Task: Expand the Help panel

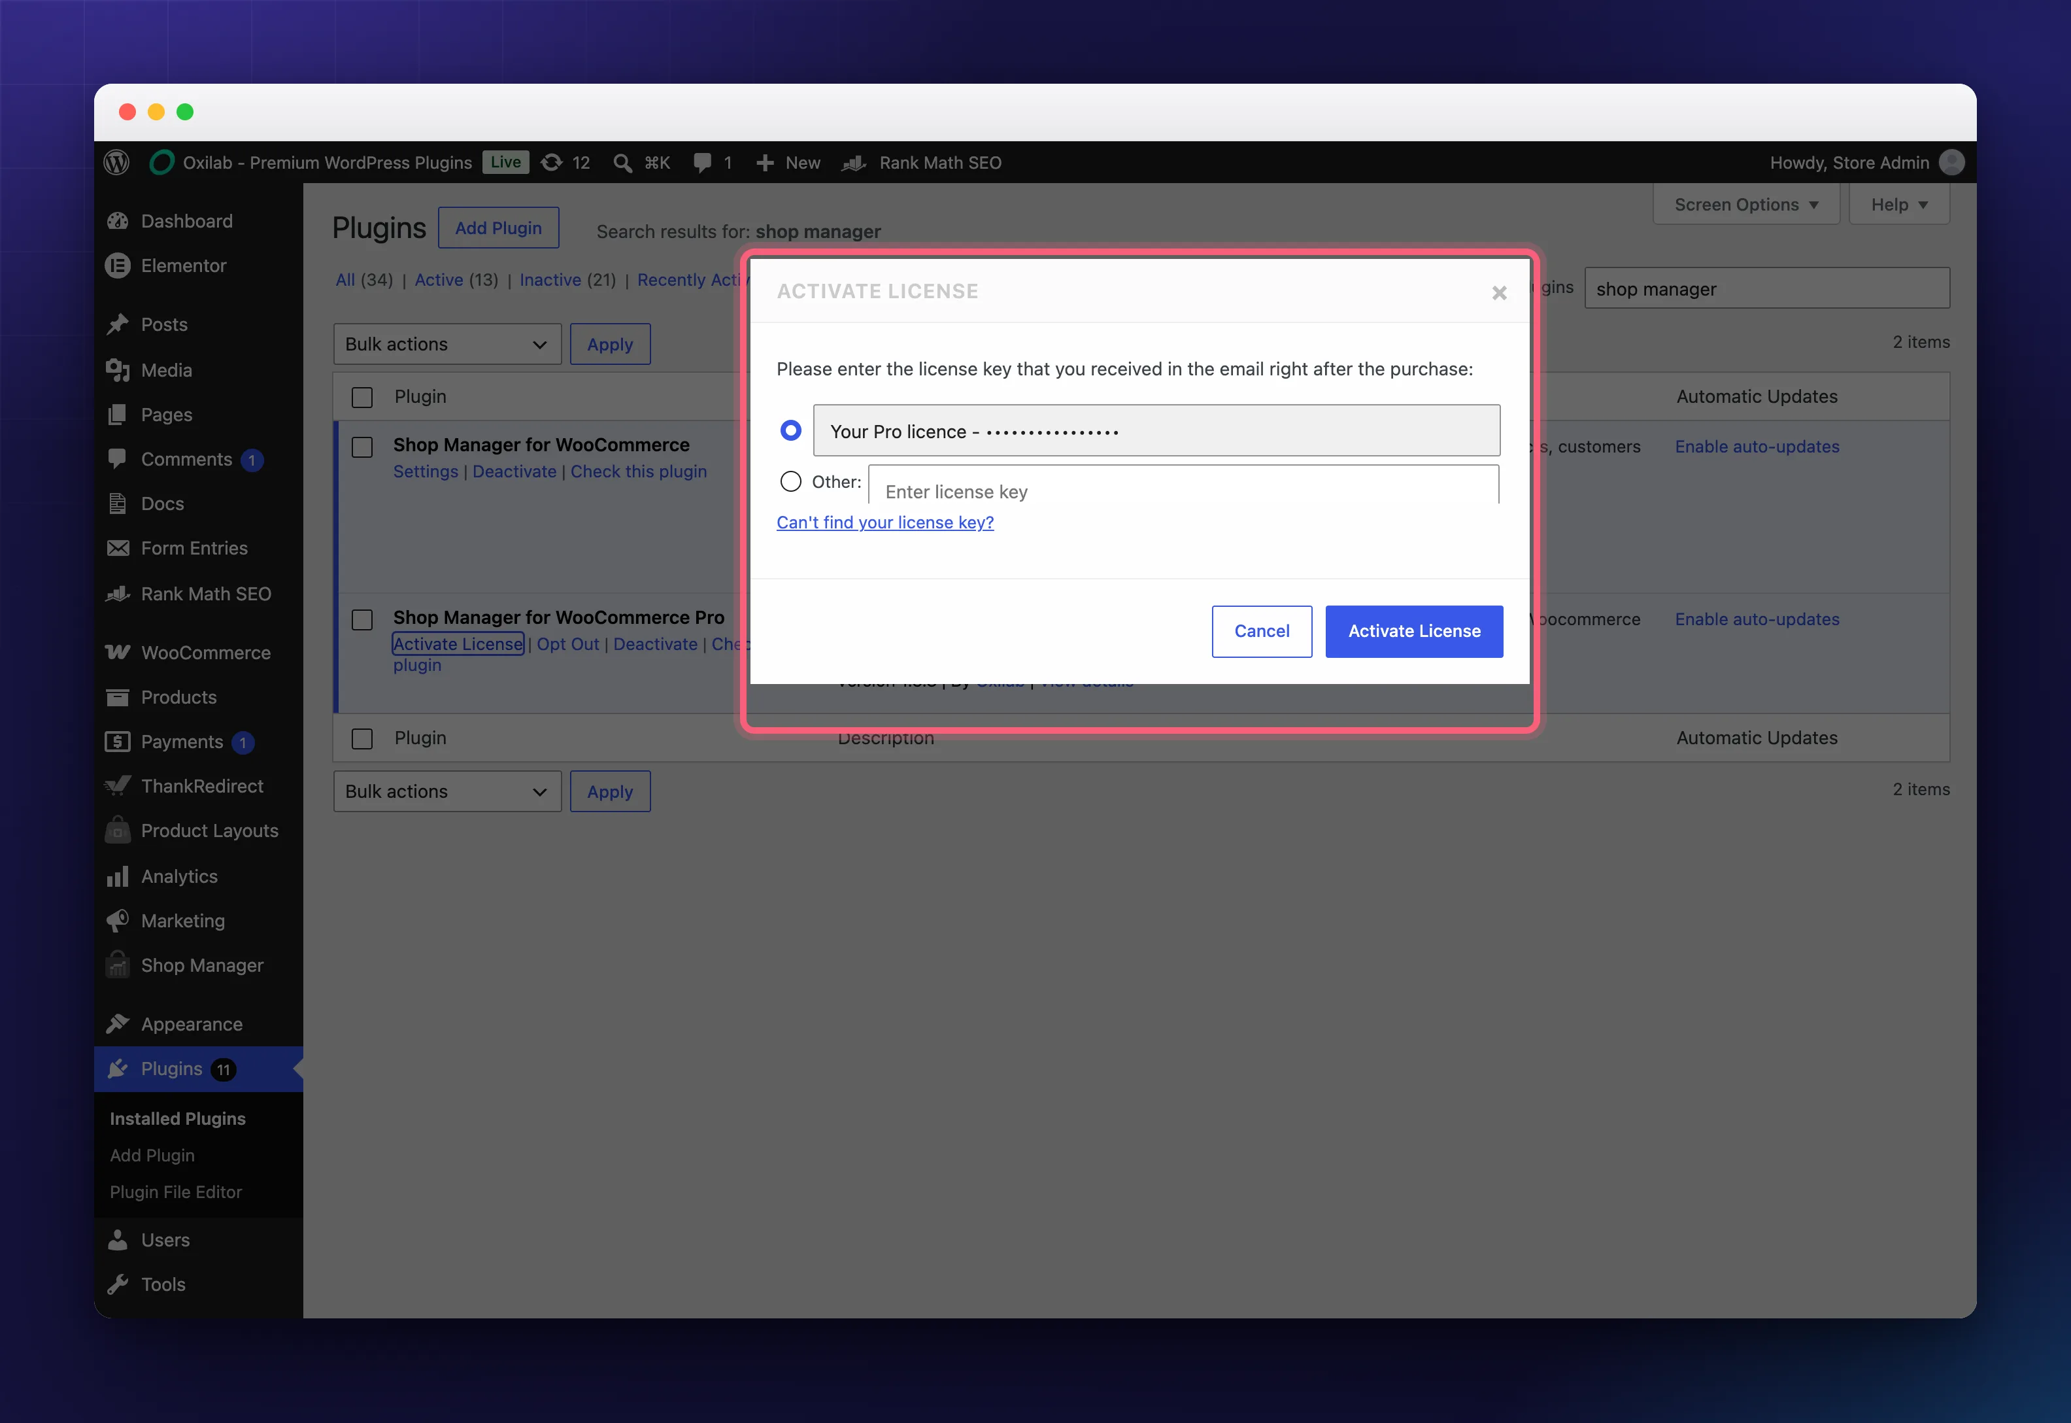Action: click(x=1899, y=204)
